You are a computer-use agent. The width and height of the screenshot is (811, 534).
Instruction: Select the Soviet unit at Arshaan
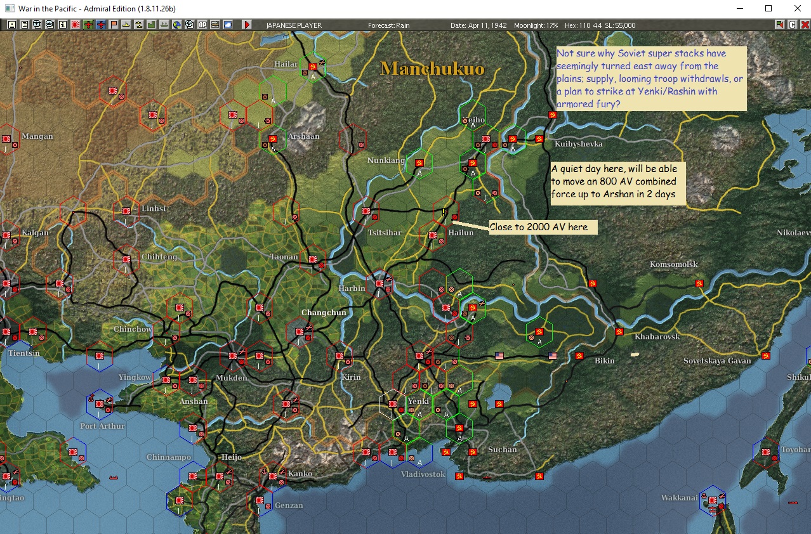click(273, 139)
